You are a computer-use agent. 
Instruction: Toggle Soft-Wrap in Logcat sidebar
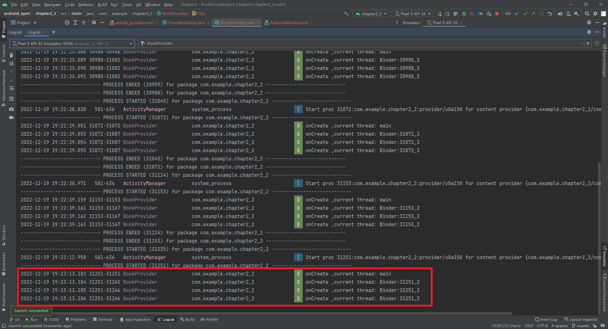click(11, 88)
